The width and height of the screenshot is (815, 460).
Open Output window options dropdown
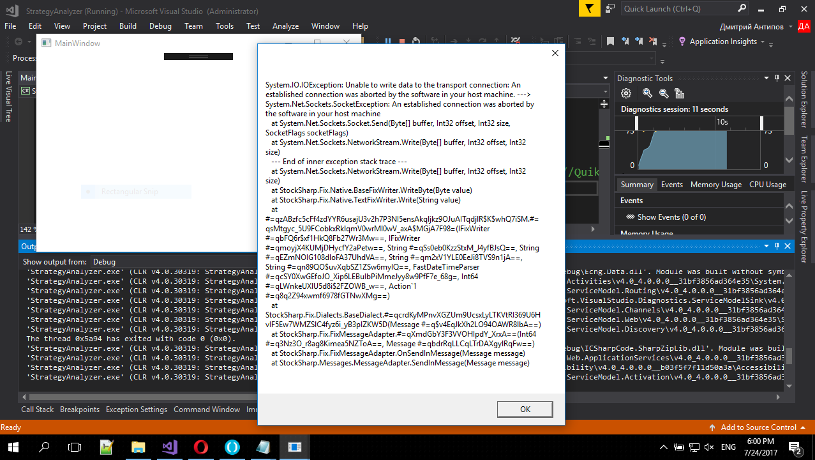point(766,246)
